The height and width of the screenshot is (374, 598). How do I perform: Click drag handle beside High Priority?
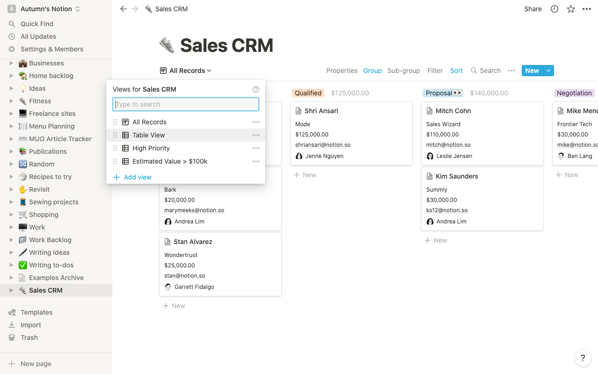pyautogui.click(x=115, y=148)
